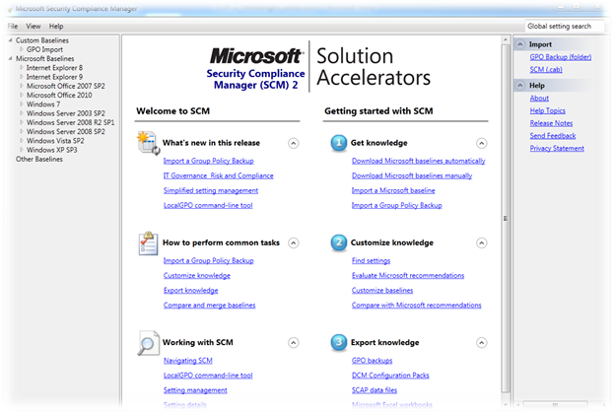Select GPO Import under Custom Baselines
Screen dimensions: 615x413
pyautogui.click(x=45, y=49)
